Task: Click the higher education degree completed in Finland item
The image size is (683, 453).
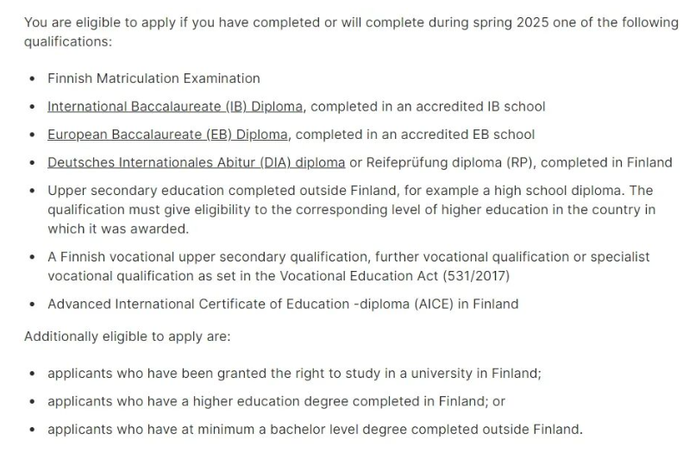Action: (x=276, y=401)
